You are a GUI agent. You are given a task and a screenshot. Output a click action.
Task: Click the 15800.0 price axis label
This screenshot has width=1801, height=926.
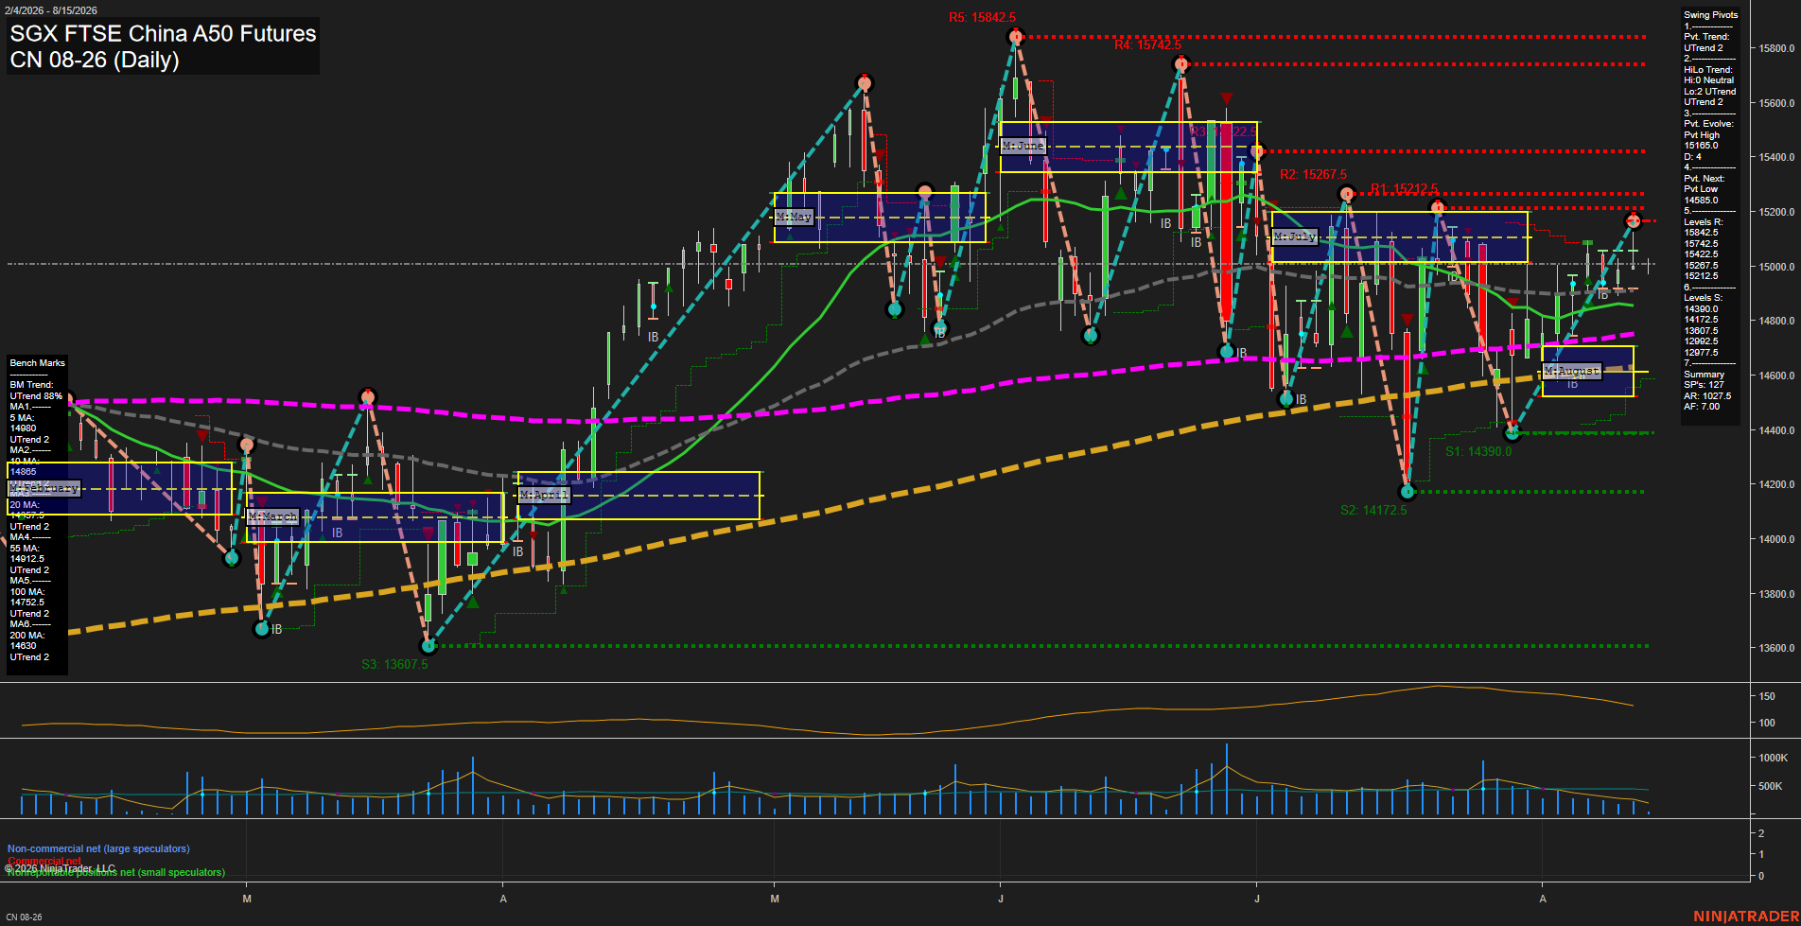pyautogui.click(x=1776, y=48)
